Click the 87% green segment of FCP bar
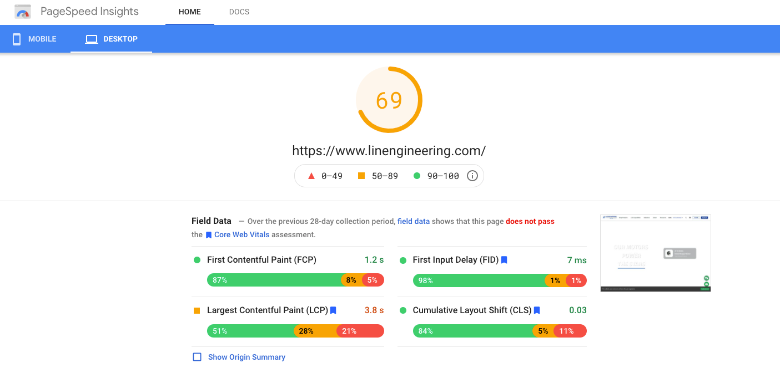Viewport: 780px width, 373px height. coord(274,280)
